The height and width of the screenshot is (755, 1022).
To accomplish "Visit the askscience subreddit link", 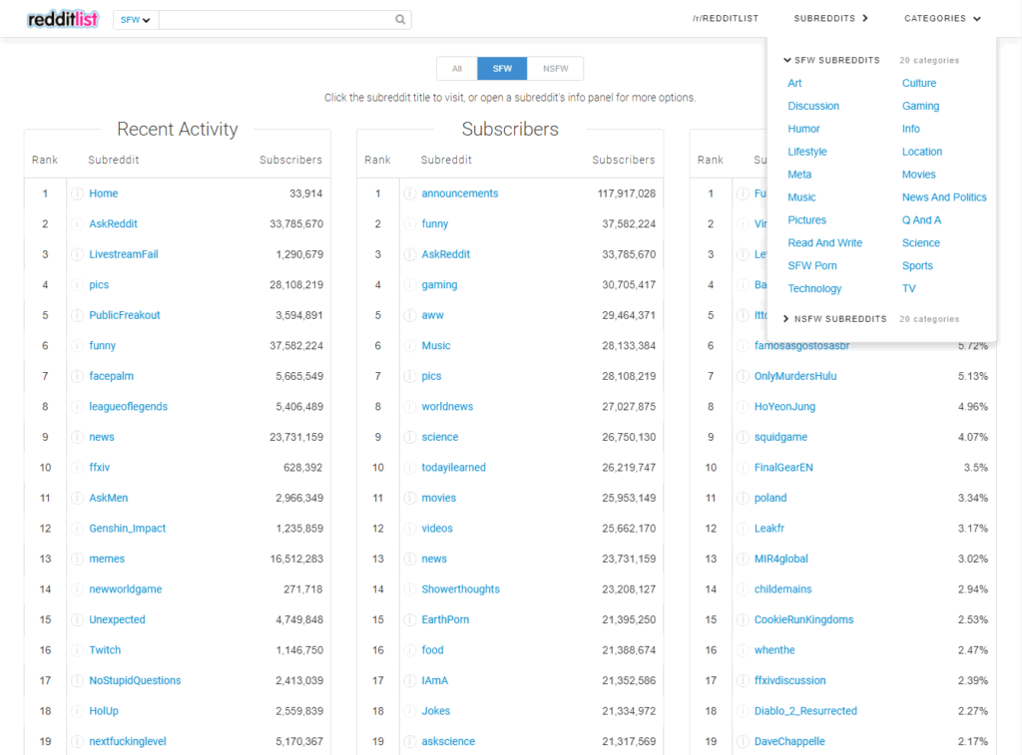I will point(448,741).
